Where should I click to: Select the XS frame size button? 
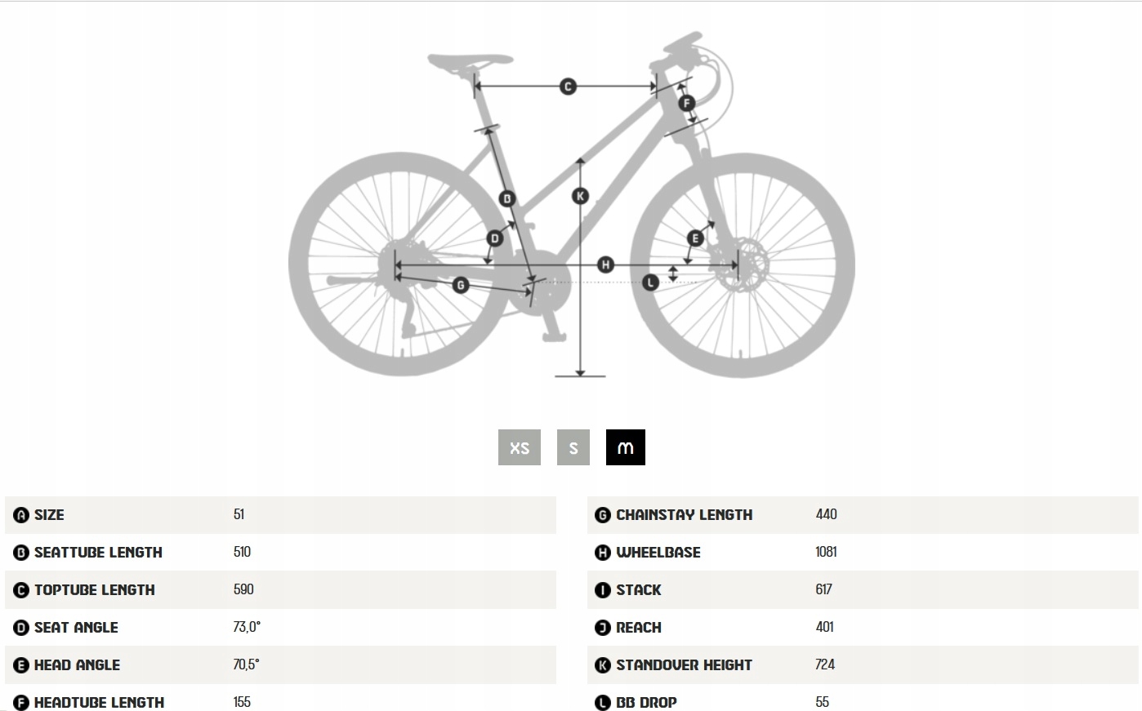tap(520, 447)
